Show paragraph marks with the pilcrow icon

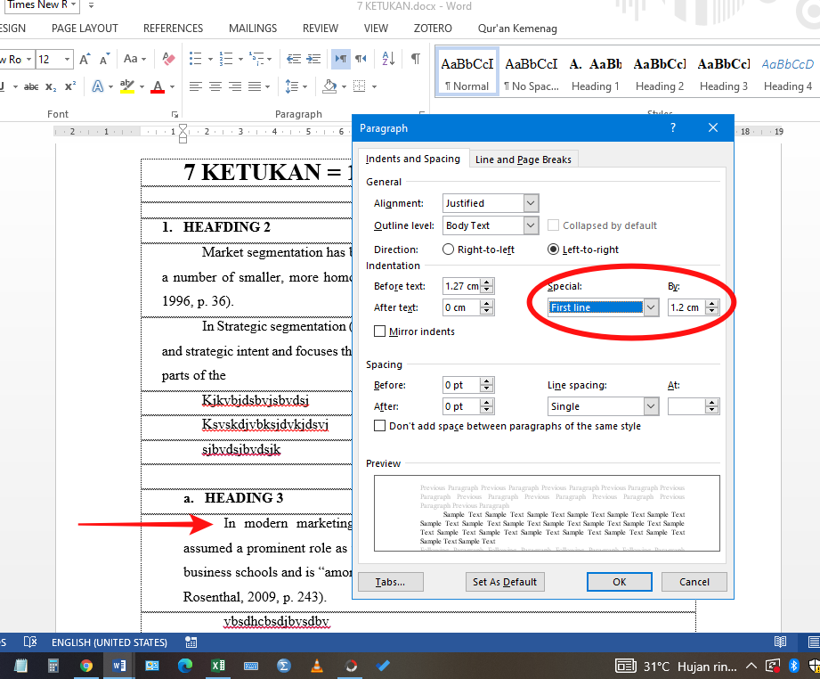pos(415,59)
